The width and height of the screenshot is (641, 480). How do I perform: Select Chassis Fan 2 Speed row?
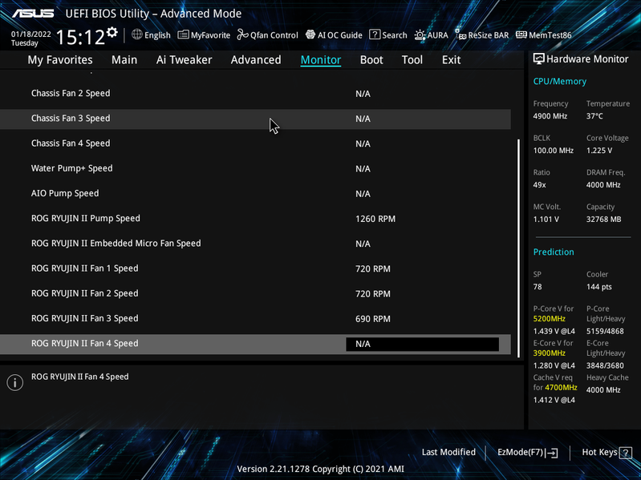pos(255,94)
